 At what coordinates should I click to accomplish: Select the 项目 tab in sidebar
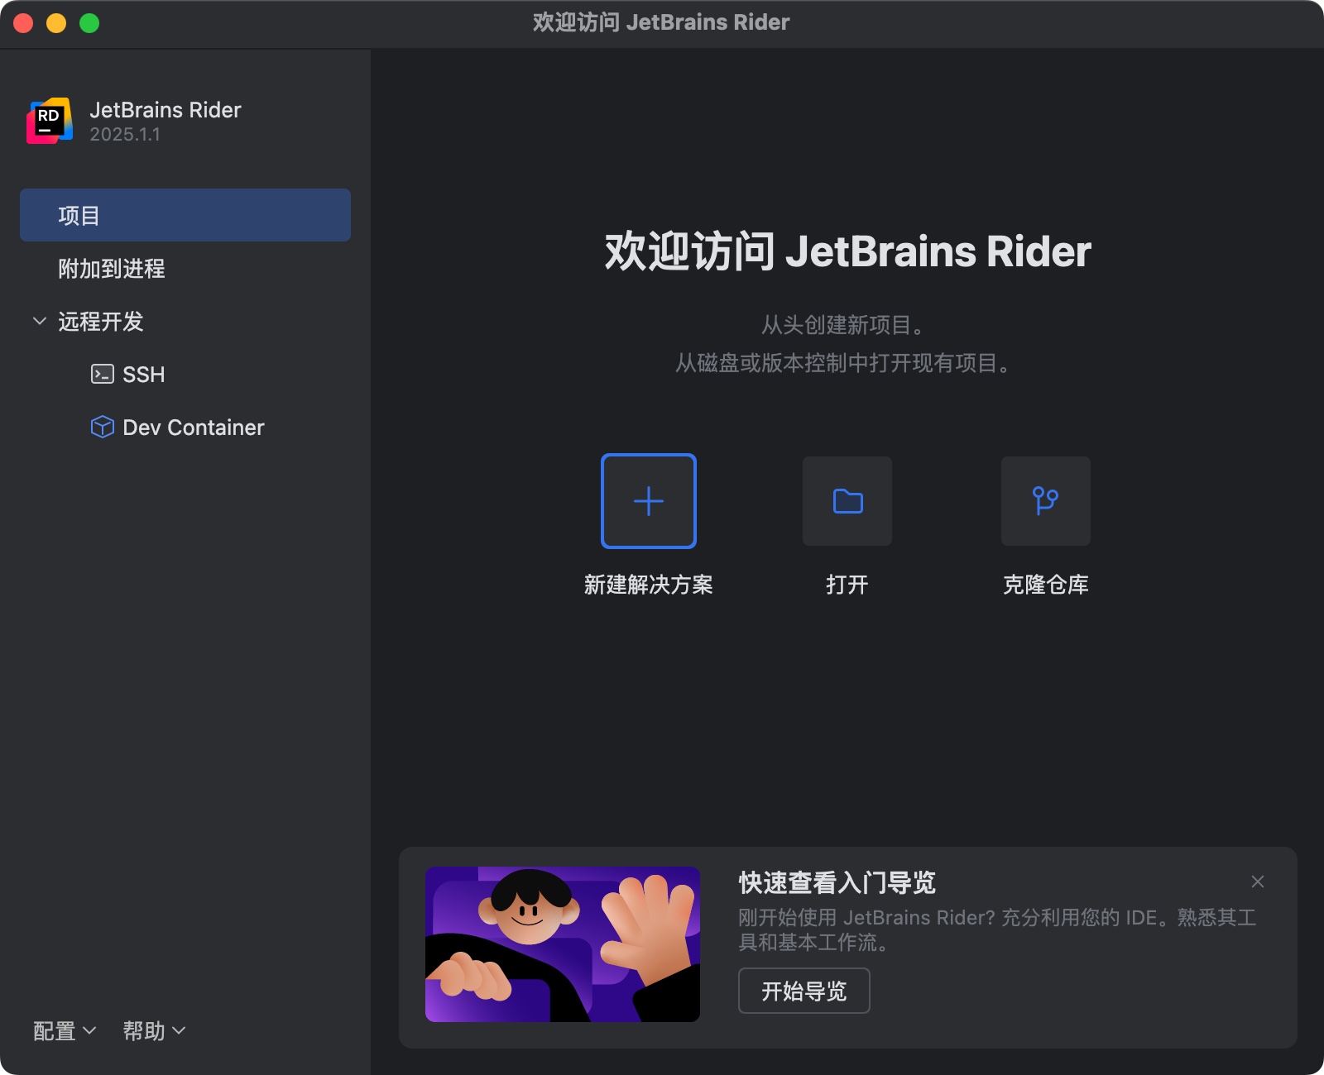(185, 215)
